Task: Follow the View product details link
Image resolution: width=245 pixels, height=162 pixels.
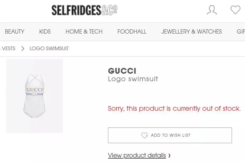Action: [x=137, y=155]
